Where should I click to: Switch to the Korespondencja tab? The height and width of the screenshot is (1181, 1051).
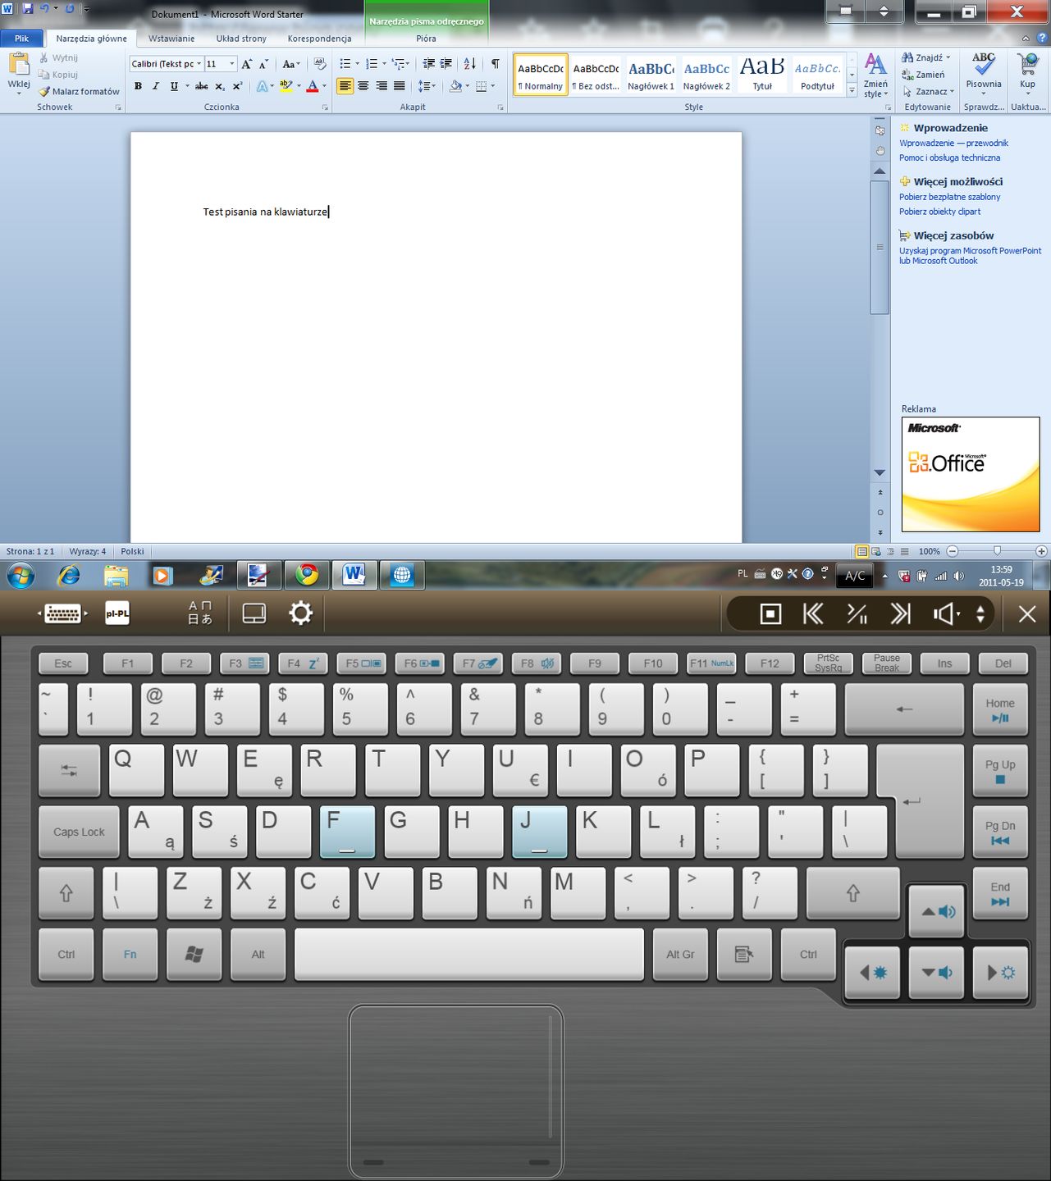tap(319, 39)
